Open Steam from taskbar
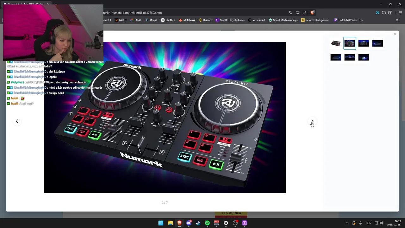This screenshot has width=405, height=228. [x=198, y=223]
